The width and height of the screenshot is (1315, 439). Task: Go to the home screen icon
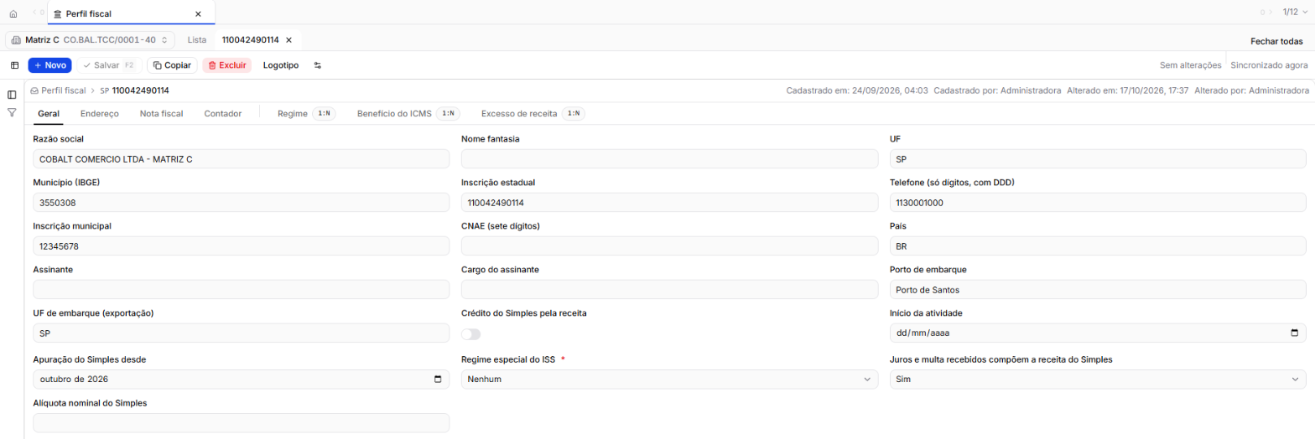click(13, 13)
